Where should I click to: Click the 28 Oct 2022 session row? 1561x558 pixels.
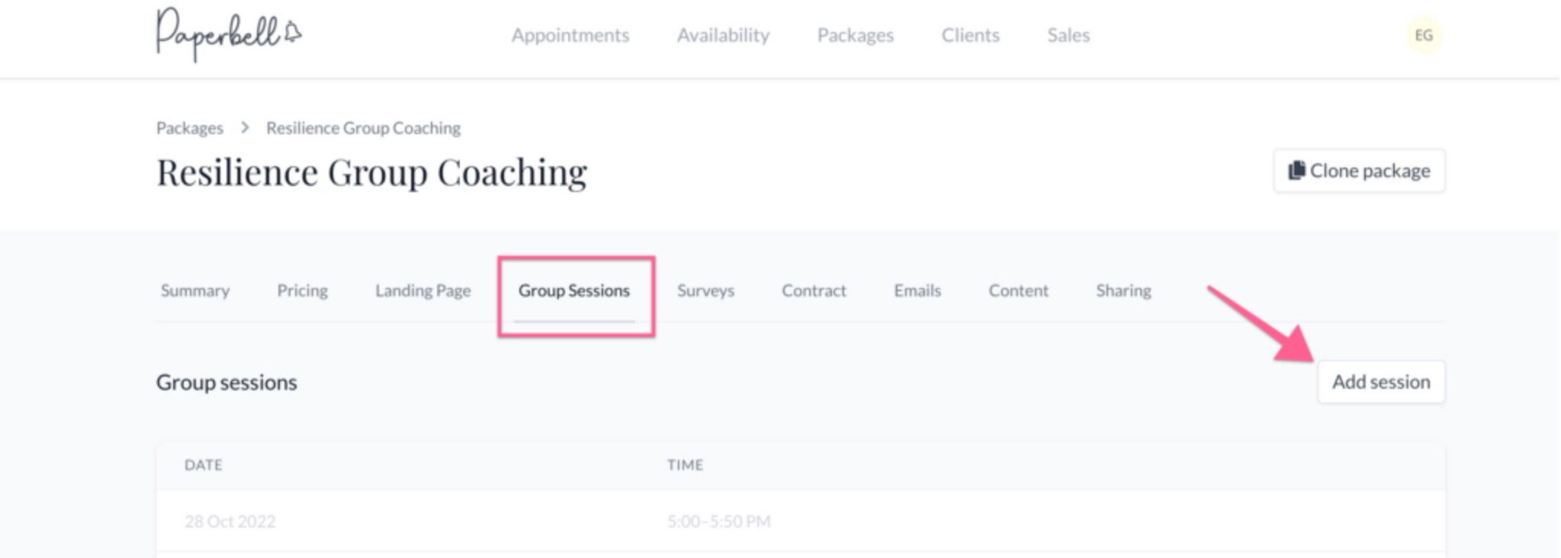click(x=230, y=521)
